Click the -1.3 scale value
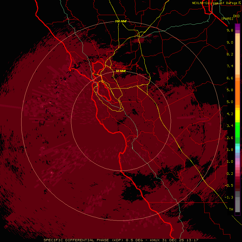 [x=229, y=197]
